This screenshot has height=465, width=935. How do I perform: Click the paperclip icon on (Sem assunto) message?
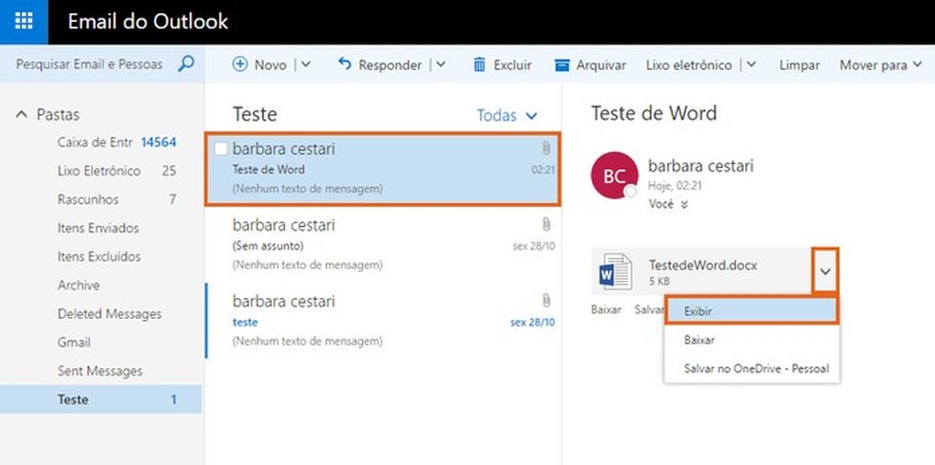(545, 225)
